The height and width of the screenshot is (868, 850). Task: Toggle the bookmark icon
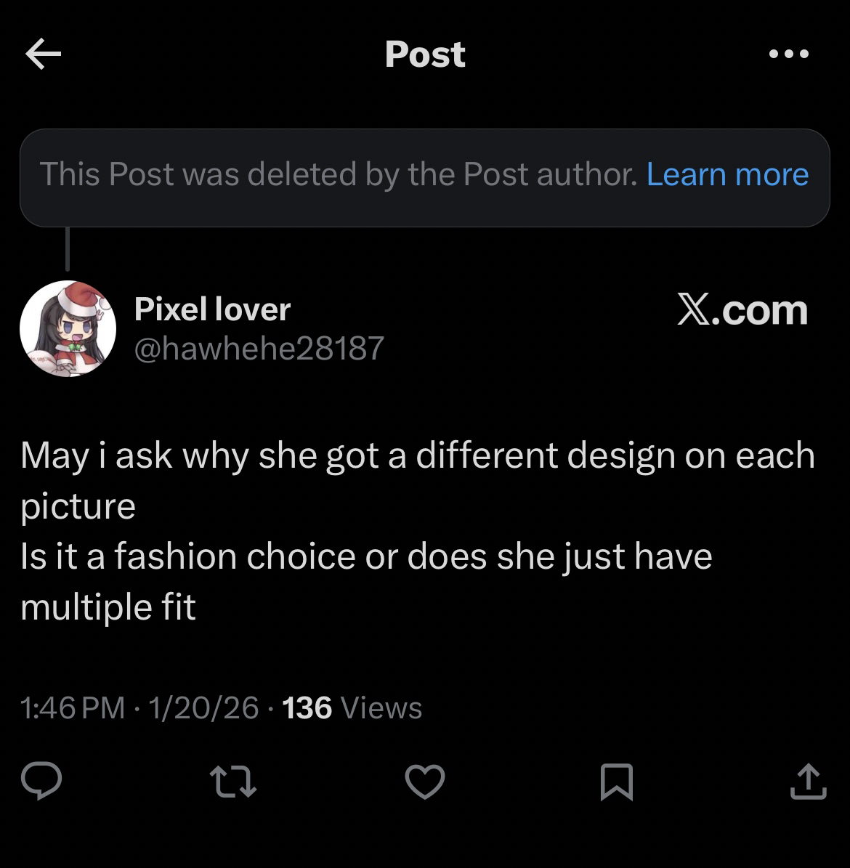coord(617,783)
